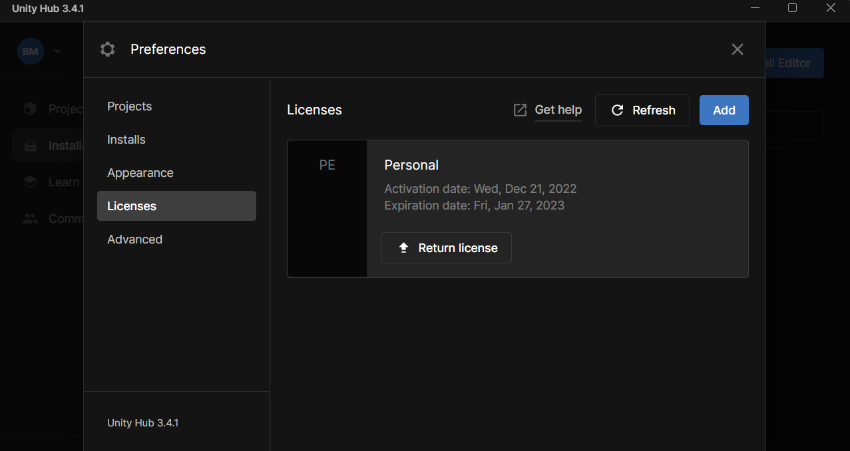The height and width of the screenshot is (451, 850).
Task: Maximize the Unity Hub window
Action: 792,8
